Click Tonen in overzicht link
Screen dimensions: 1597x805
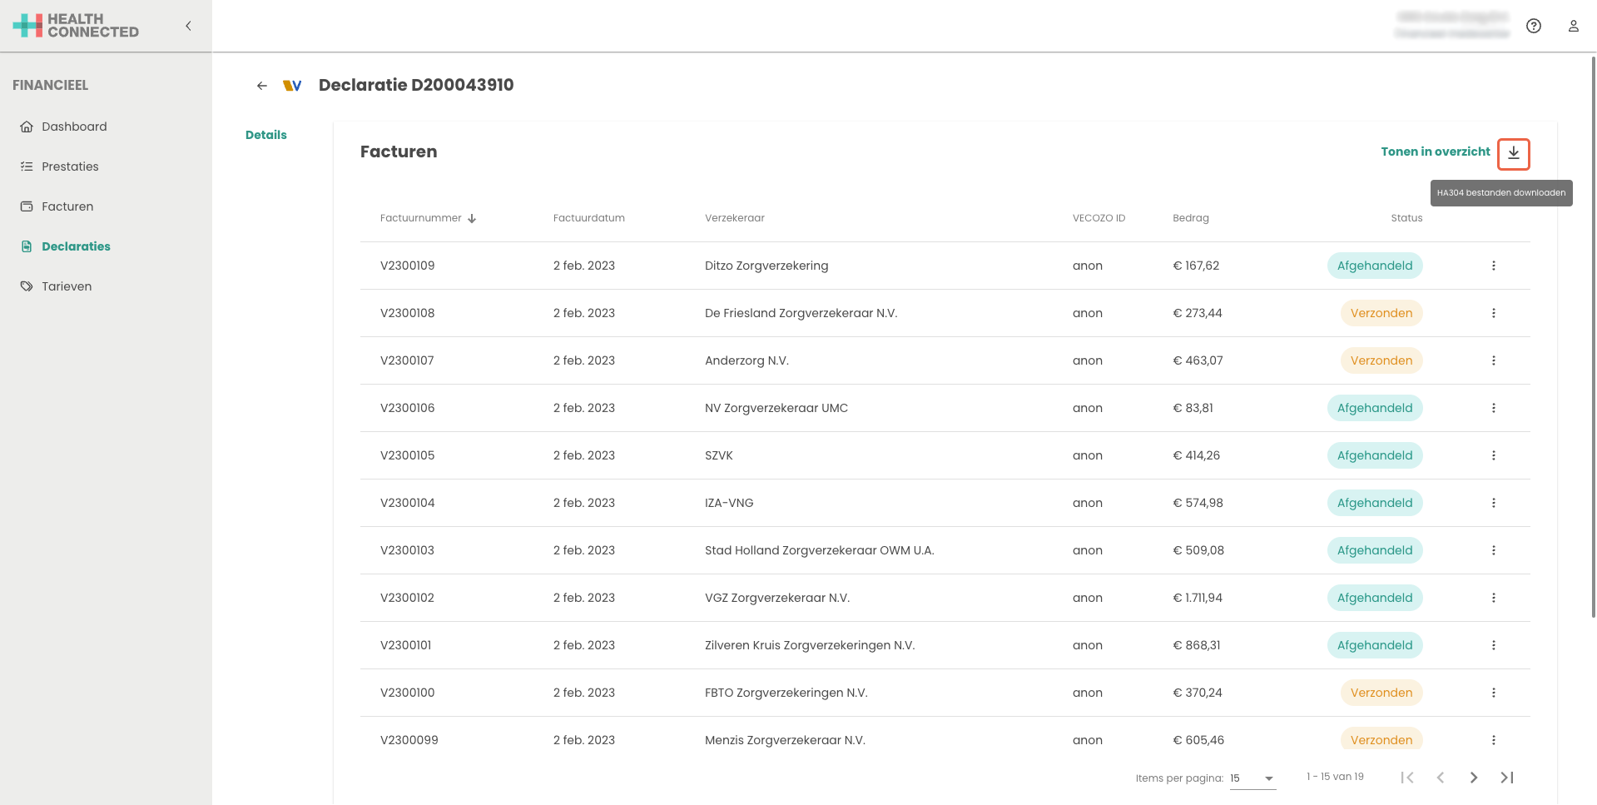[1435, 152]
